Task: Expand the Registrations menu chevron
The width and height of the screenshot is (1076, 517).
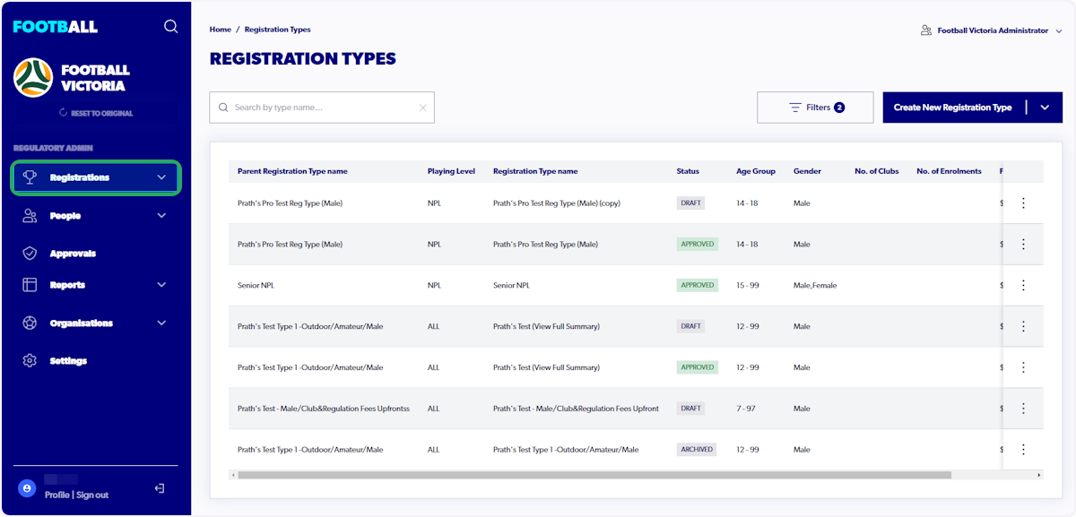Action: (161, 177)
